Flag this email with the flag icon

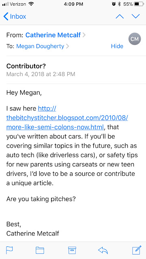point(9,250)
